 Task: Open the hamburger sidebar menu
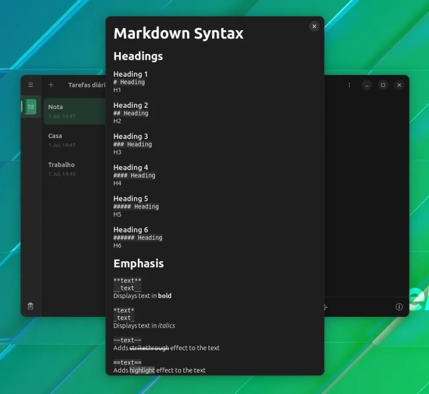31,85
